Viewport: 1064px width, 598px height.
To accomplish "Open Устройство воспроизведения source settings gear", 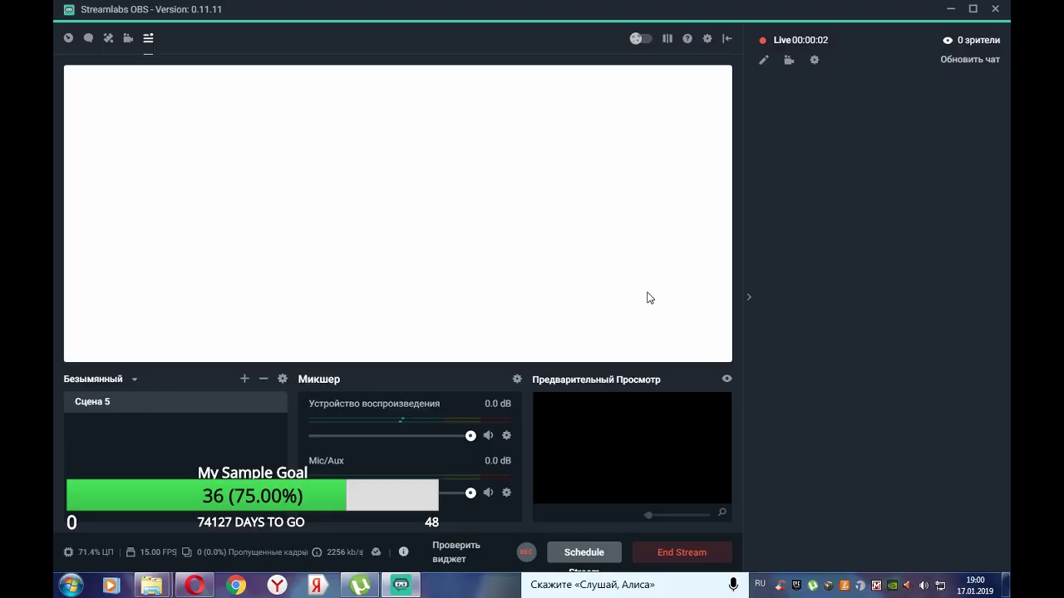I will click(506, 435).
